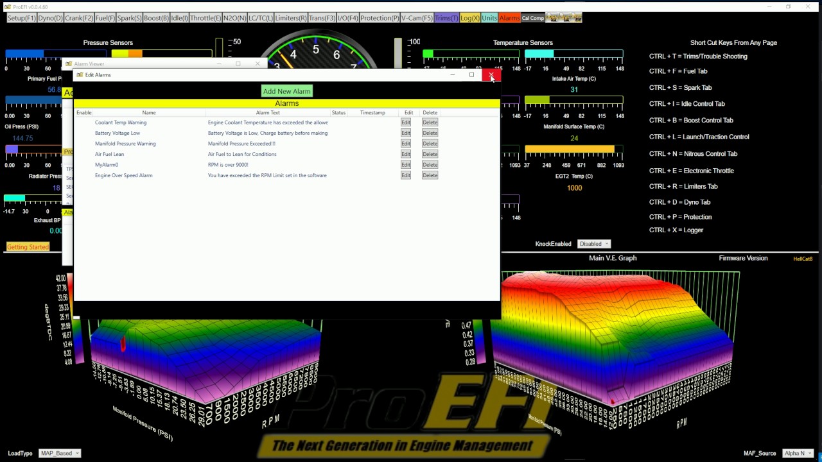The width and height of the screenshot is (822, 462).
Task: Open the Boost(B) tab
Action: [156, 18]
